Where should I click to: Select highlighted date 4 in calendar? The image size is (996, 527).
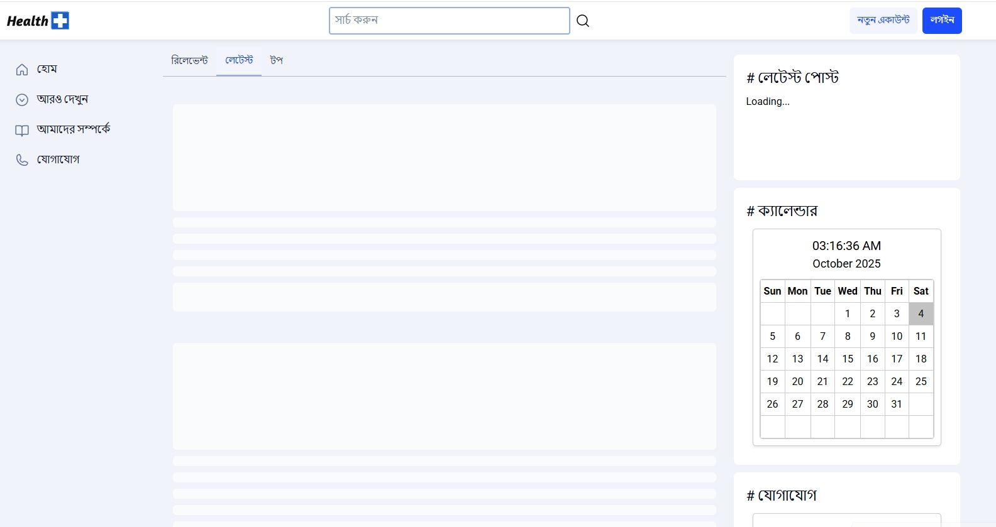[x=921, y=313]
